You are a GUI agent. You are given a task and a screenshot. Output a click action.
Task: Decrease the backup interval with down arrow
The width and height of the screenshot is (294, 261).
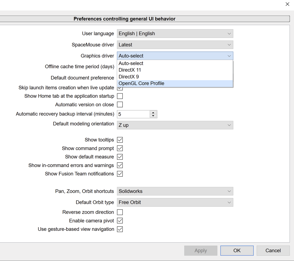coord(153,116)
